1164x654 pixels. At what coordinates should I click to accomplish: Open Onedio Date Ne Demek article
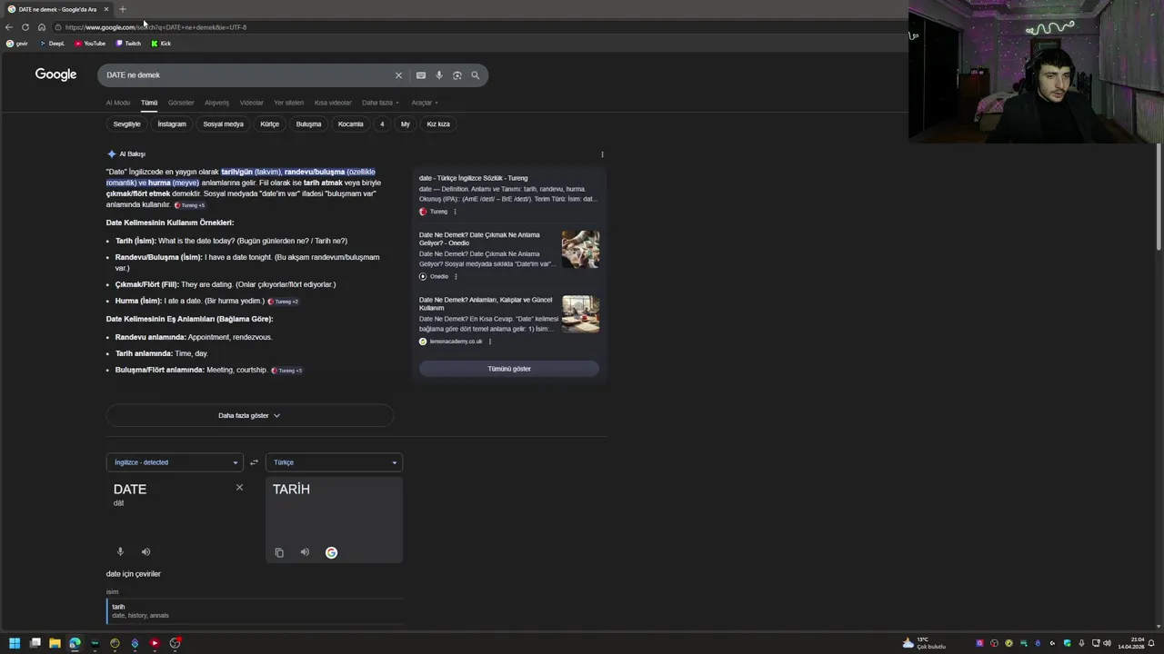coord(479,239)
